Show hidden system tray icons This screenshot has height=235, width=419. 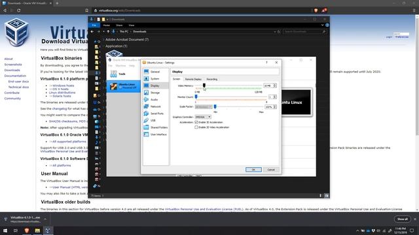pyautogui.click(x=357, y=230)
